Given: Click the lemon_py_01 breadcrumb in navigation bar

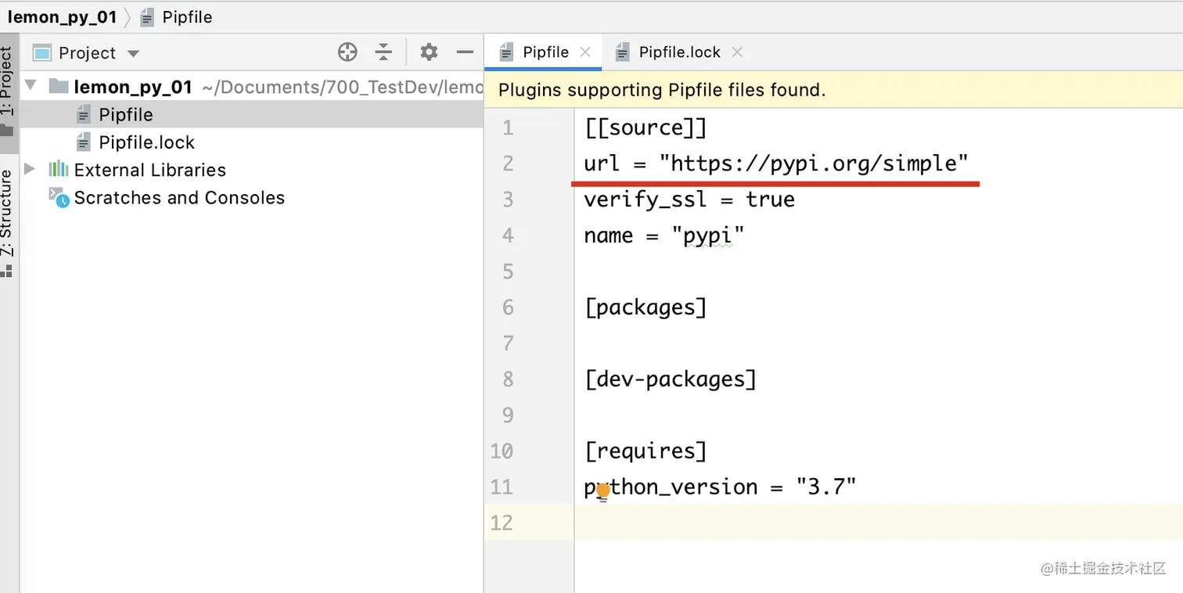Looking at the screenshot, I should pos(62,17).
